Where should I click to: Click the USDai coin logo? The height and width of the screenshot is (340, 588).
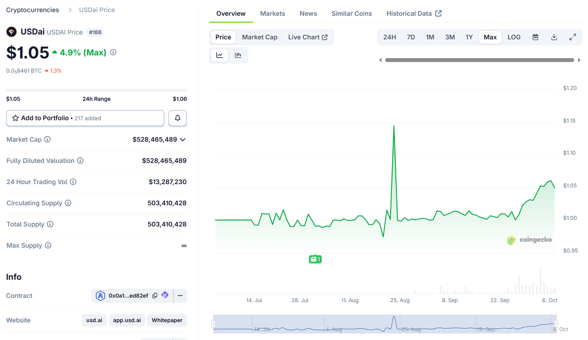(x=11, y=32)
